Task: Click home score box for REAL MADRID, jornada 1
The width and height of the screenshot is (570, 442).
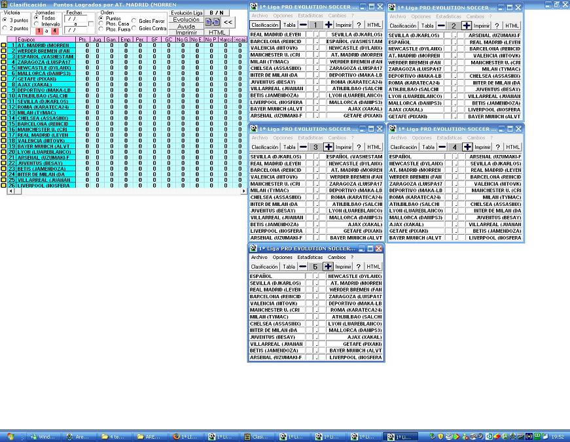Action: [x=310, y=34]
